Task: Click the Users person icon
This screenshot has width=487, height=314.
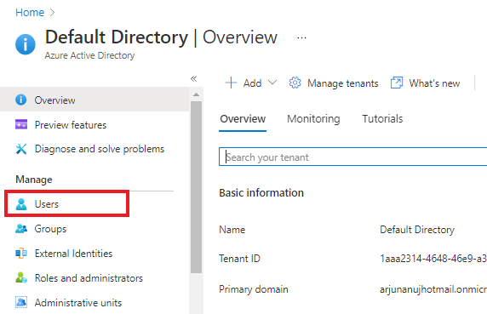Action: coord(21,204)
